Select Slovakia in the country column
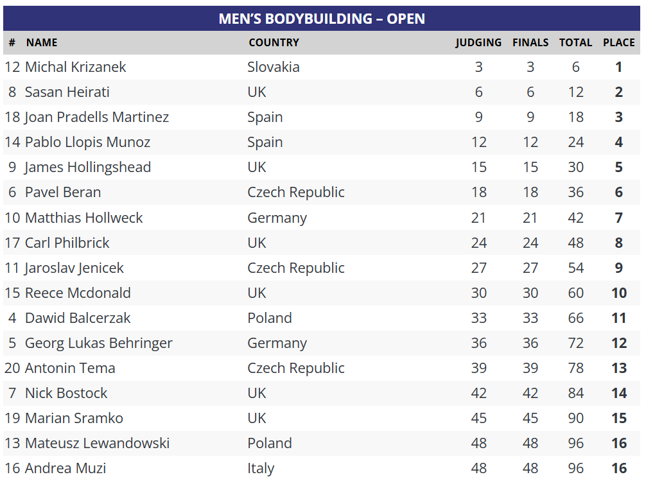 (x=273, y=67)
